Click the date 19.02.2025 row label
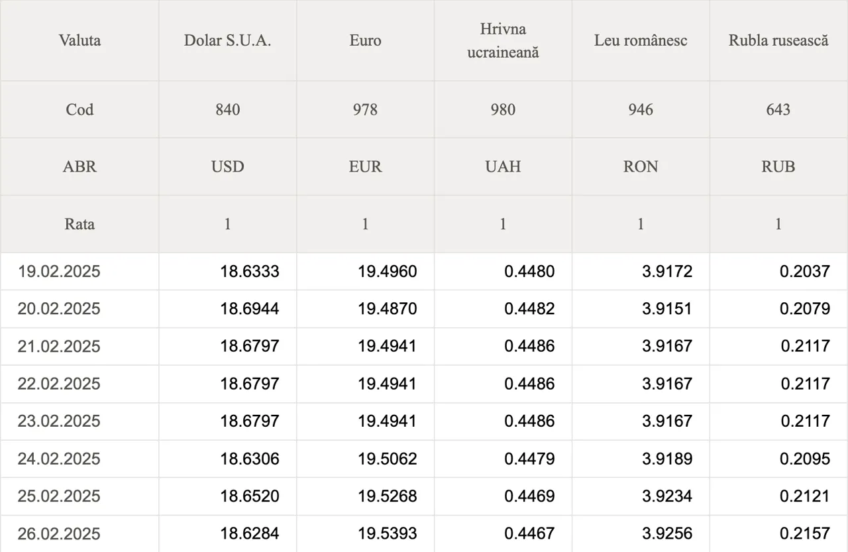The height and width of the screenshot is (552, 848). [79, 271]
